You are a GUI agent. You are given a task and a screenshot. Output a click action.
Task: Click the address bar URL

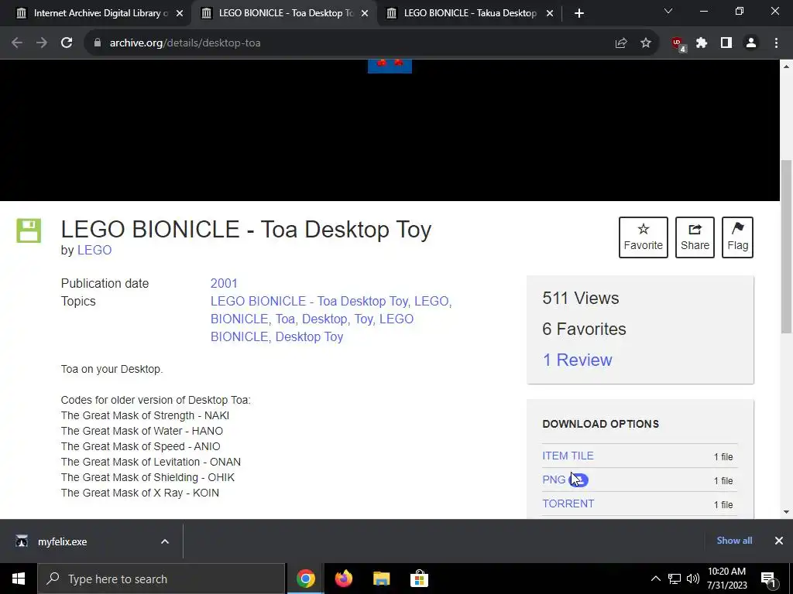click(185, 43)
